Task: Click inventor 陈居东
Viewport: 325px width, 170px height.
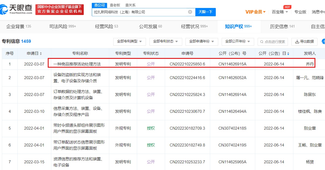Action: coord(310,95)
